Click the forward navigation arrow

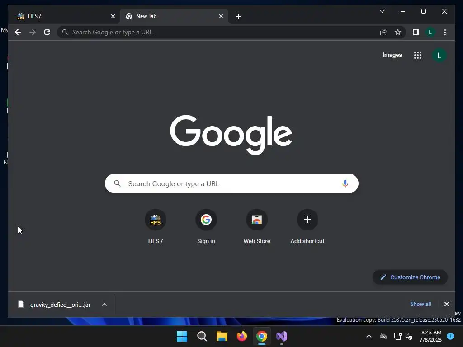[x=33, y=32]
